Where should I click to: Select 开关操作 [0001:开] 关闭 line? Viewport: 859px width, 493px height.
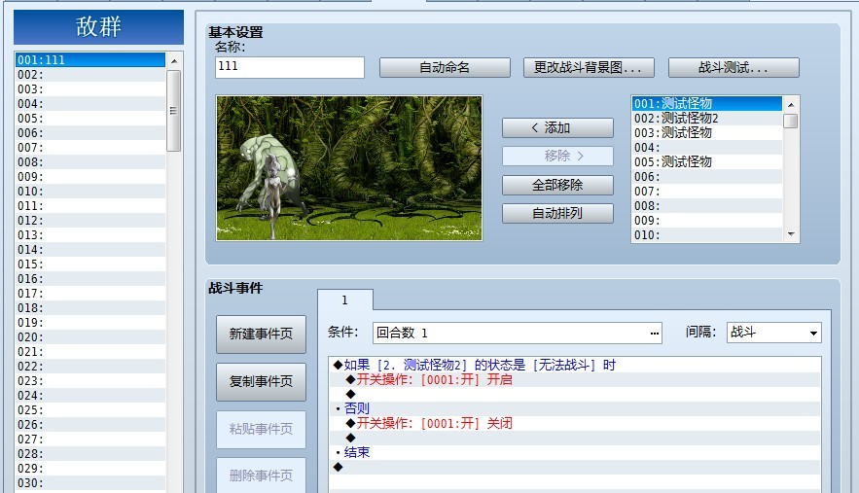click(574, 423)
